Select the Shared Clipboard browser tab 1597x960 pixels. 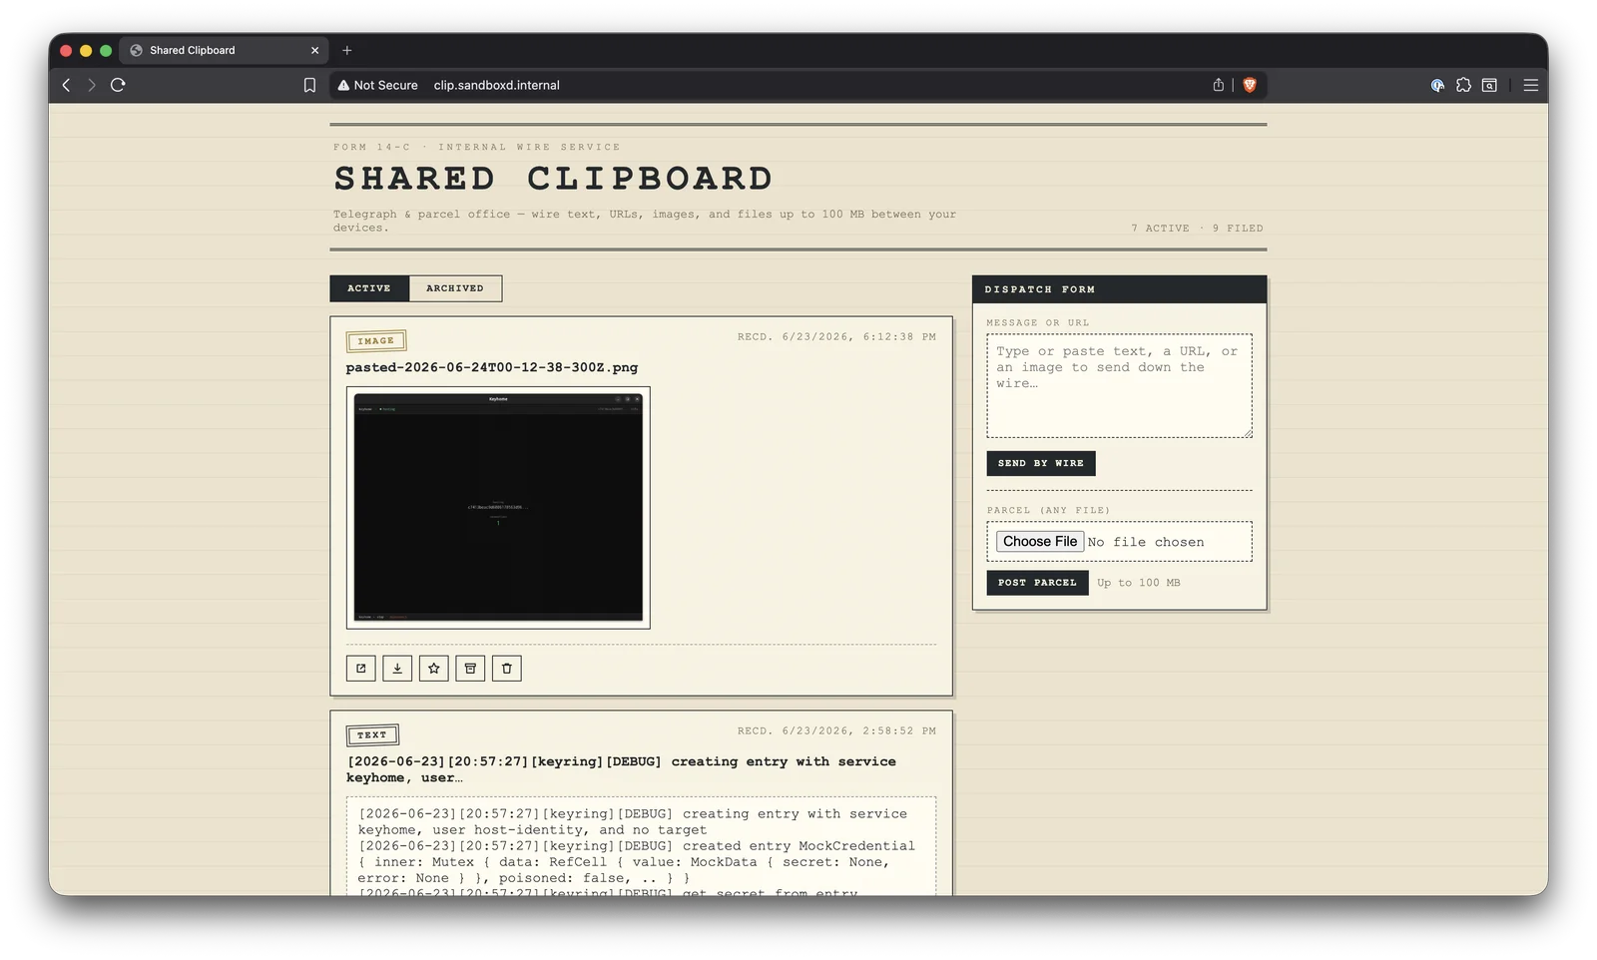point(224,50)
